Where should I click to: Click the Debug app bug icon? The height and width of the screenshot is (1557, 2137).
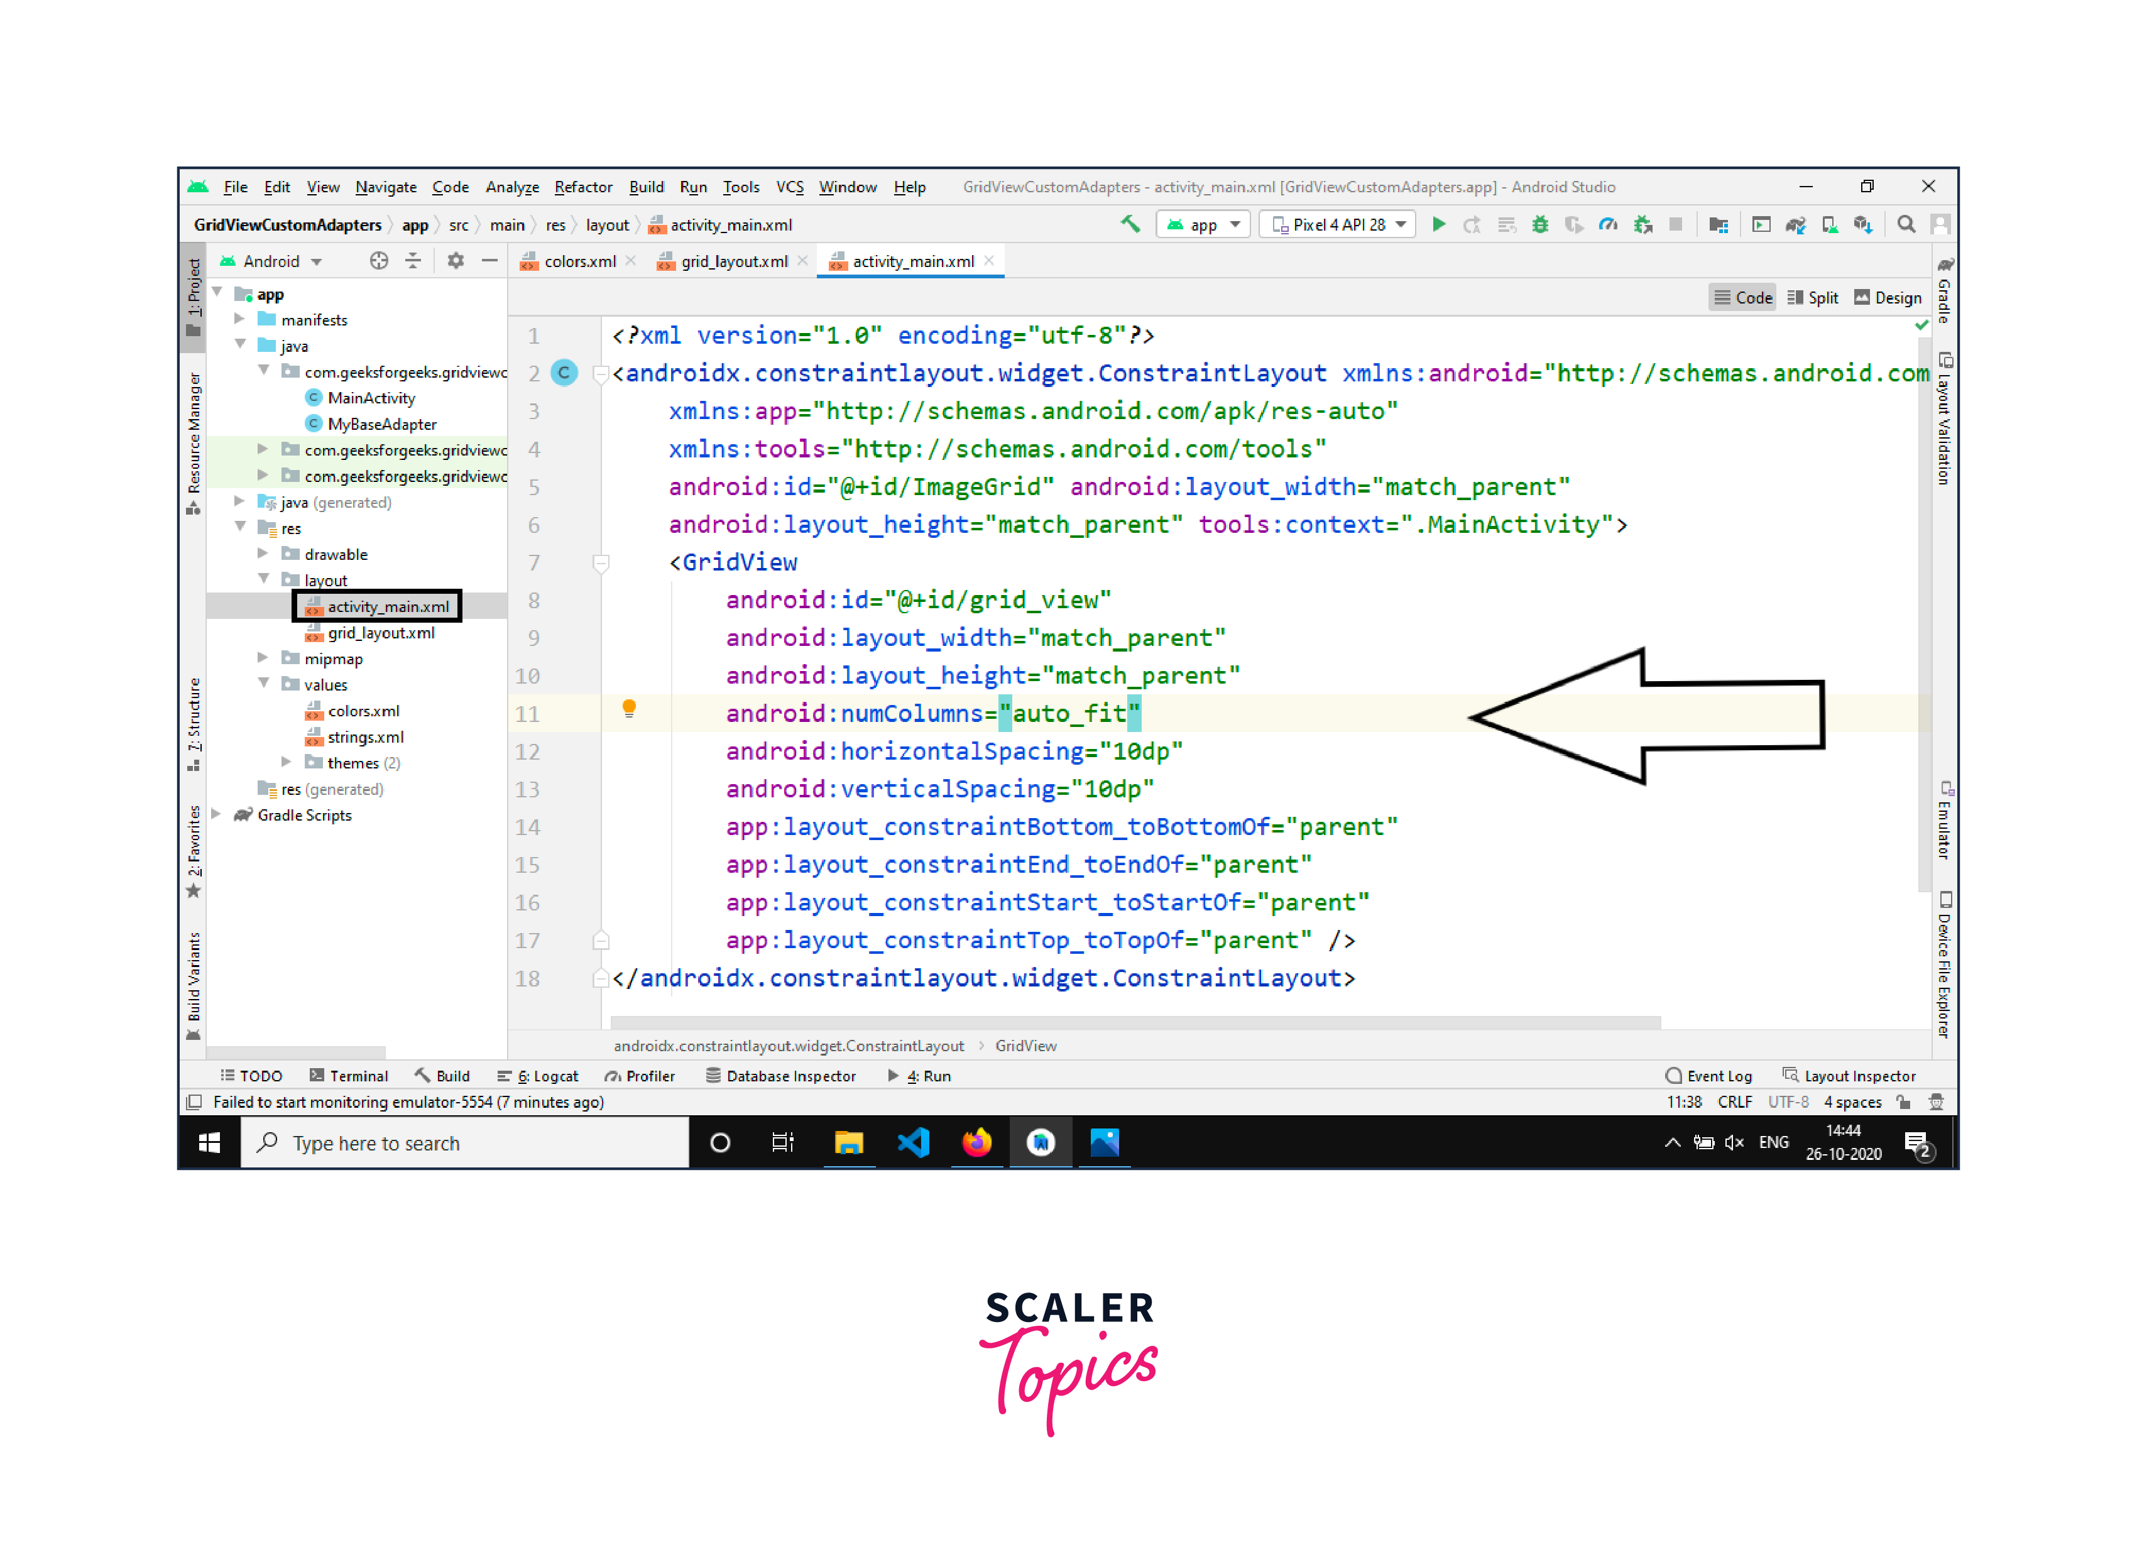point(1539,224)
